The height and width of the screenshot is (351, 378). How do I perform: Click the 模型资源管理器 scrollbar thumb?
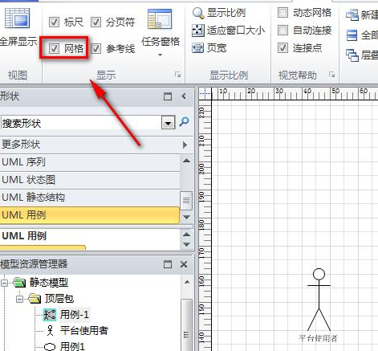click(187, 325)
